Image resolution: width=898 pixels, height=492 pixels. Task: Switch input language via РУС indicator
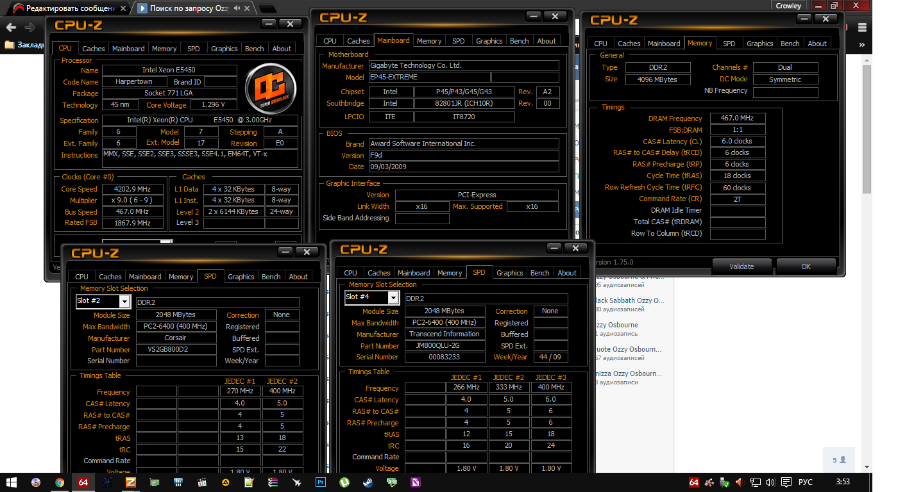coord(805,482)
